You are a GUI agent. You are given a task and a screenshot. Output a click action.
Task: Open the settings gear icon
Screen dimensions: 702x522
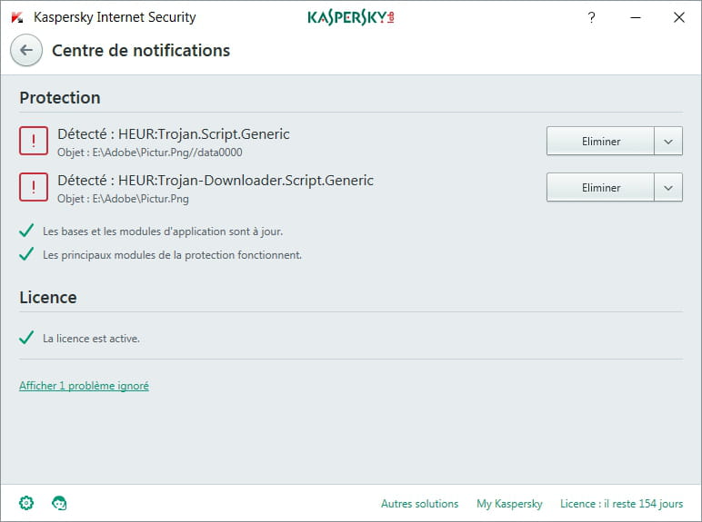click(x=26, y=503)
